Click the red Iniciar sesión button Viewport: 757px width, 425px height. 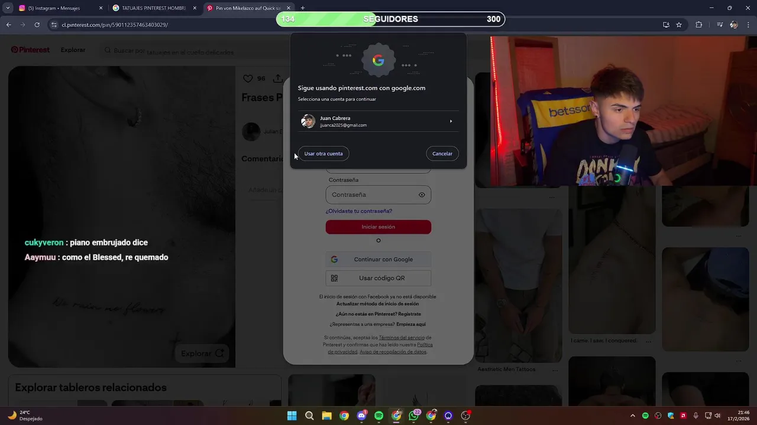(x=378, y=227)
